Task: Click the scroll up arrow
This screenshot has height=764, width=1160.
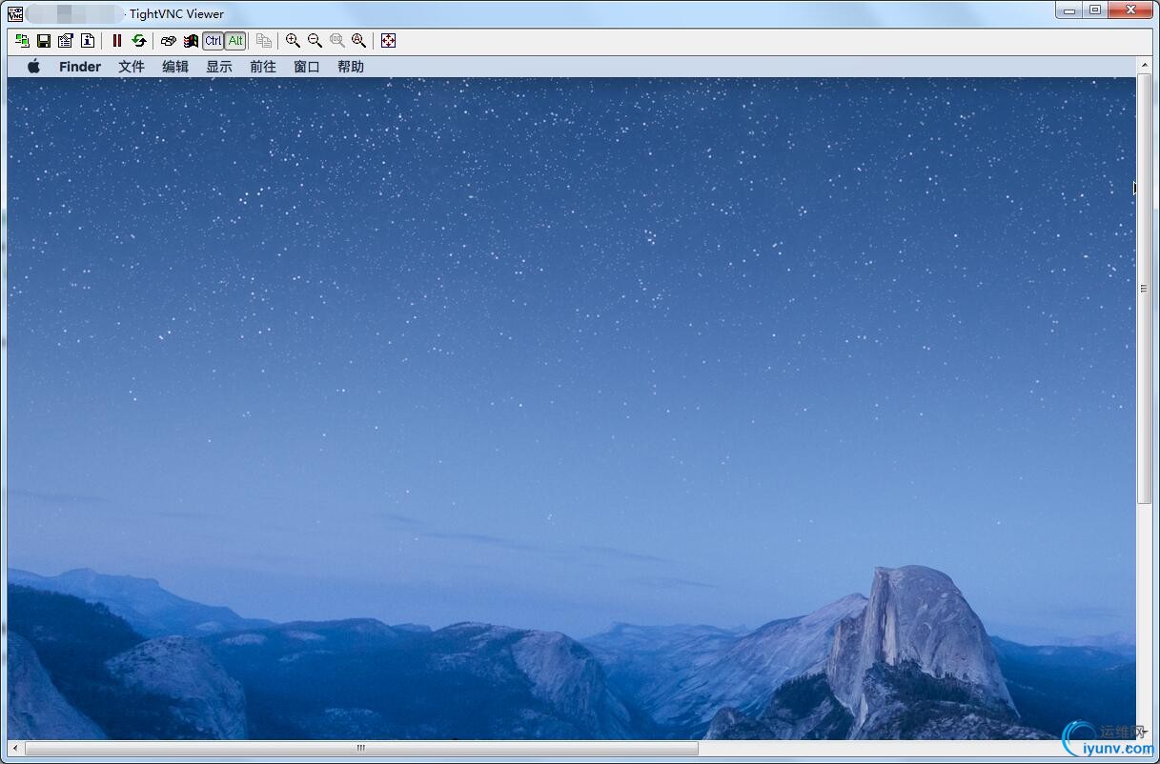Action: [x=1145, y=65]
